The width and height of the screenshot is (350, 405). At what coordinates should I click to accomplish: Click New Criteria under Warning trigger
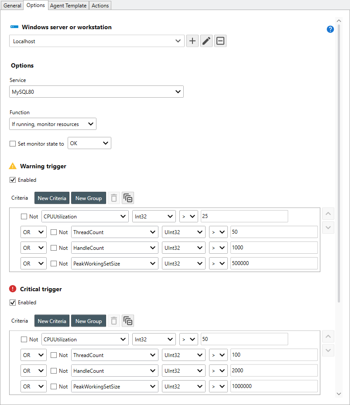click(52, 198)
